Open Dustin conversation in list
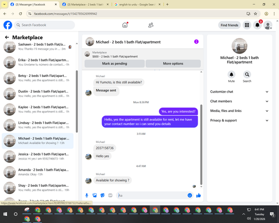Viewport: 279px width, 223px height. [x=37, y=94]
